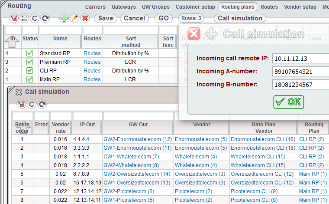Open the Gateways tab

pos(123,7)
